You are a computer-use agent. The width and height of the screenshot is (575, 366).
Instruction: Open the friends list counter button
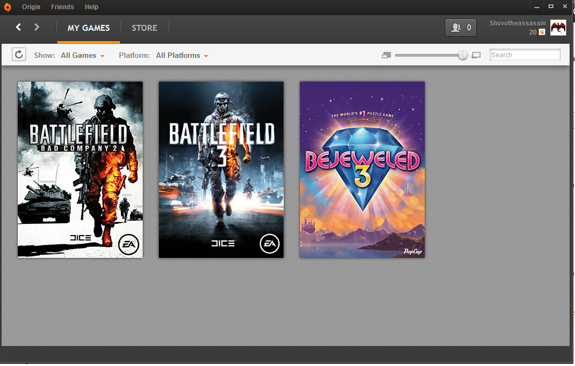click(x=460, y=28)
